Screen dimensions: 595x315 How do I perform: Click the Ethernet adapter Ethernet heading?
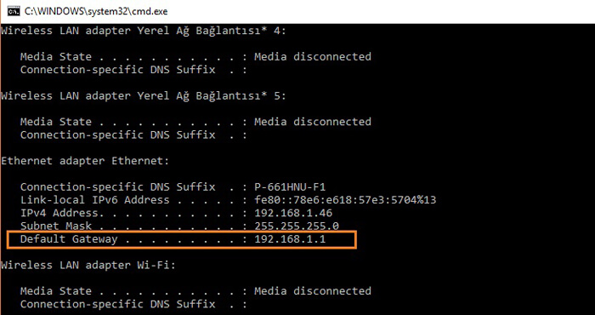[x=85, y=161]
